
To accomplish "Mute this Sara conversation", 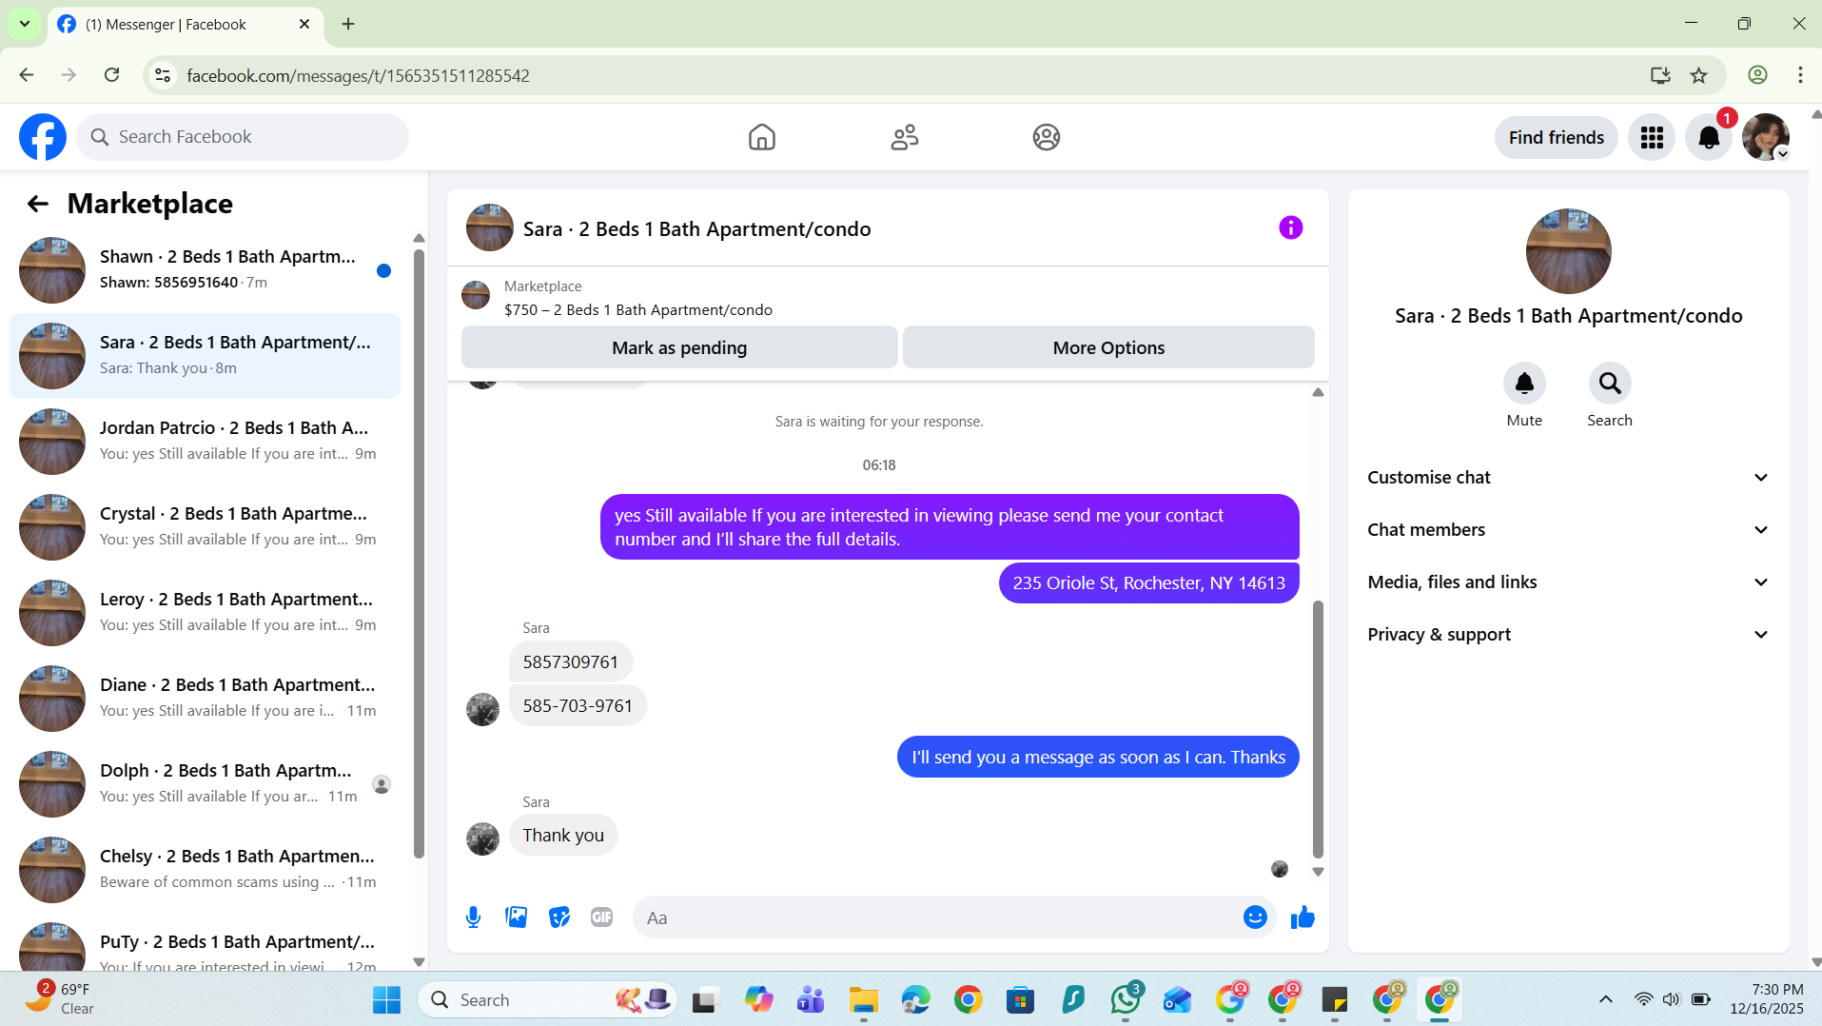I will [x=1524, y=384].
